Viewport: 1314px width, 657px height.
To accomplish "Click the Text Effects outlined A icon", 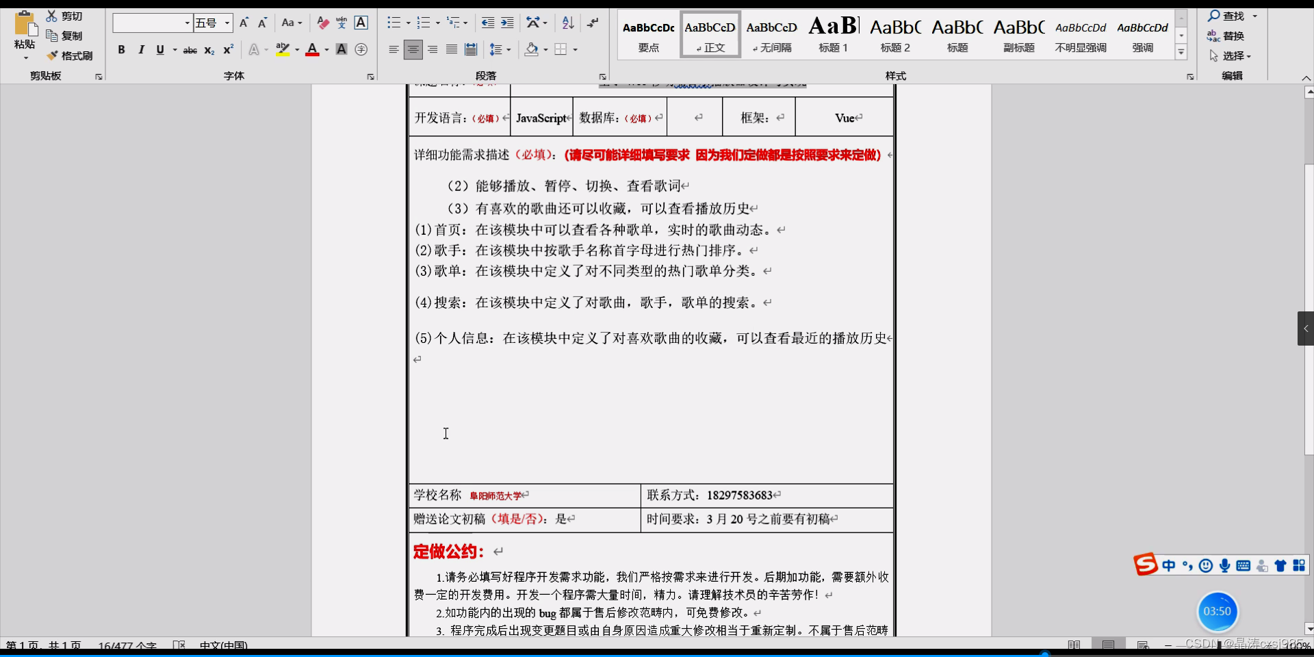I will point(254,49).
